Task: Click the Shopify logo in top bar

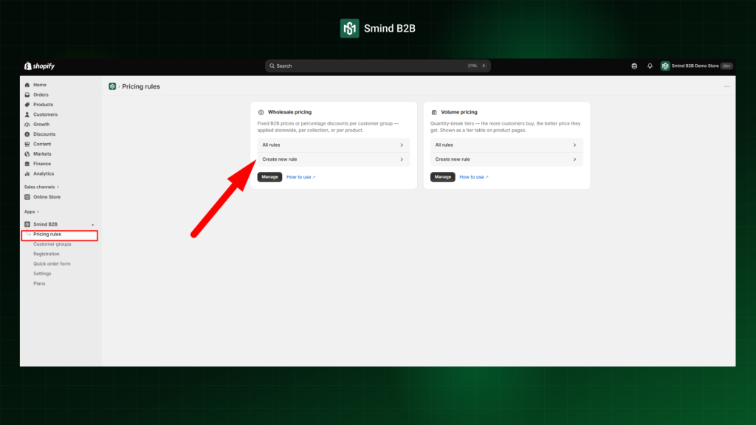Action: pyautogui.click(x=40, y=66)
